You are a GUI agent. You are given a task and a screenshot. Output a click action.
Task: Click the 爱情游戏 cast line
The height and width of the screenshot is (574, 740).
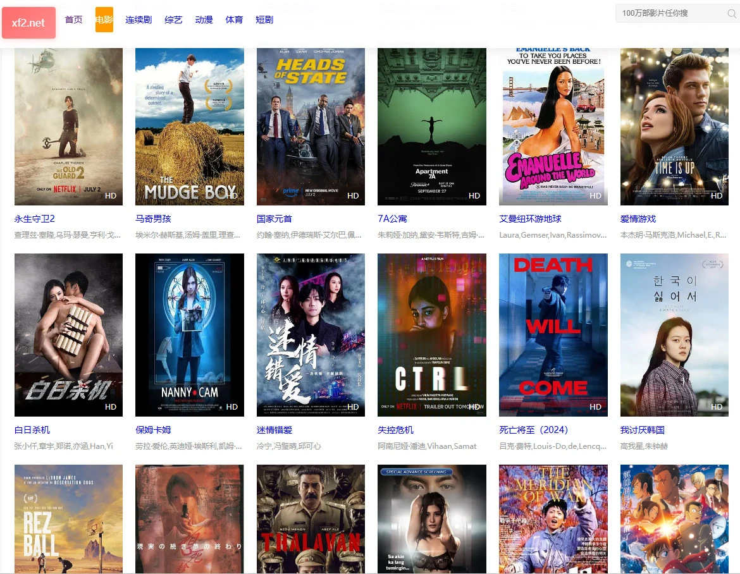[x=674, y=235]
